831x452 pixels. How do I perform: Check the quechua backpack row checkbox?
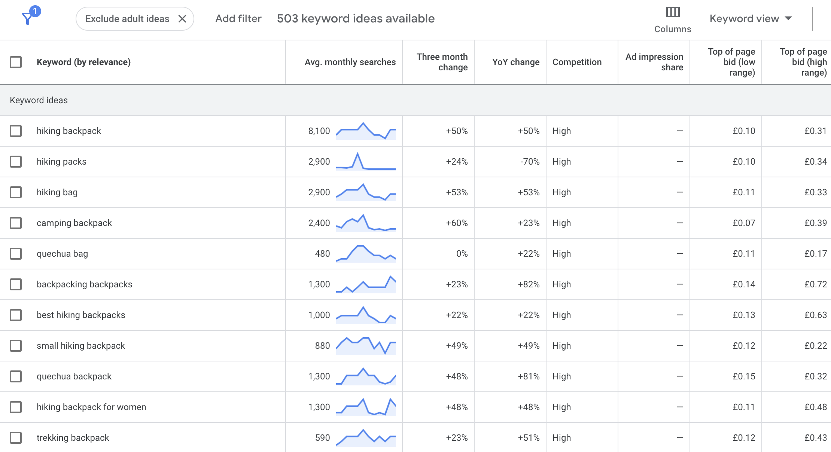[16, 376]
